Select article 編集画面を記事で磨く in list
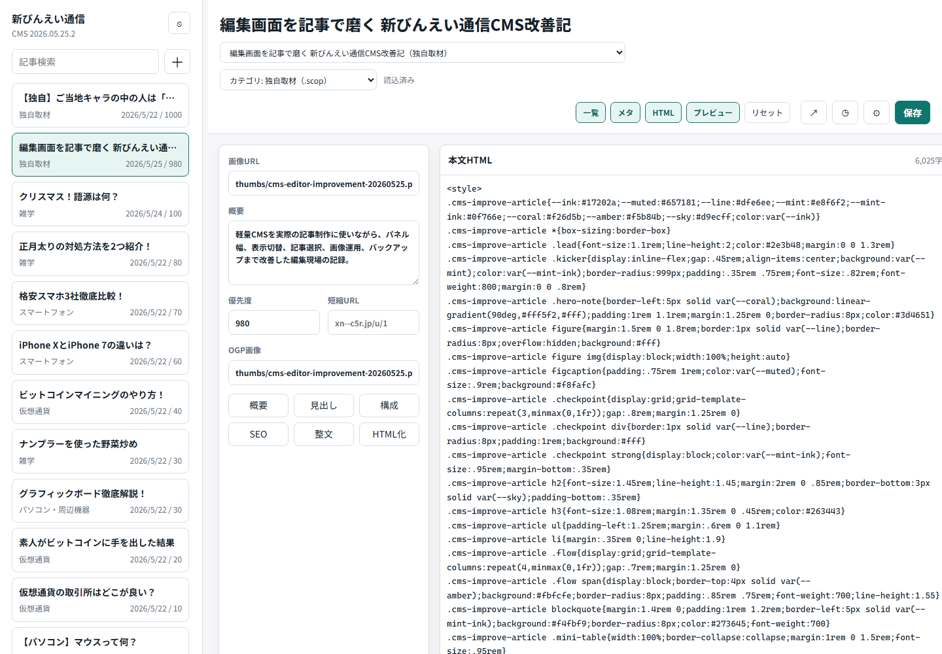This screenshot has height=654, width=942. pyautogui.click(x=100, y=155)
